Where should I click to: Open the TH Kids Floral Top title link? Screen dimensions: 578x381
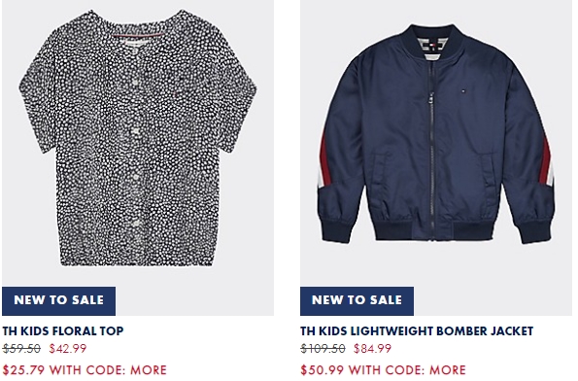click(63, 330)
